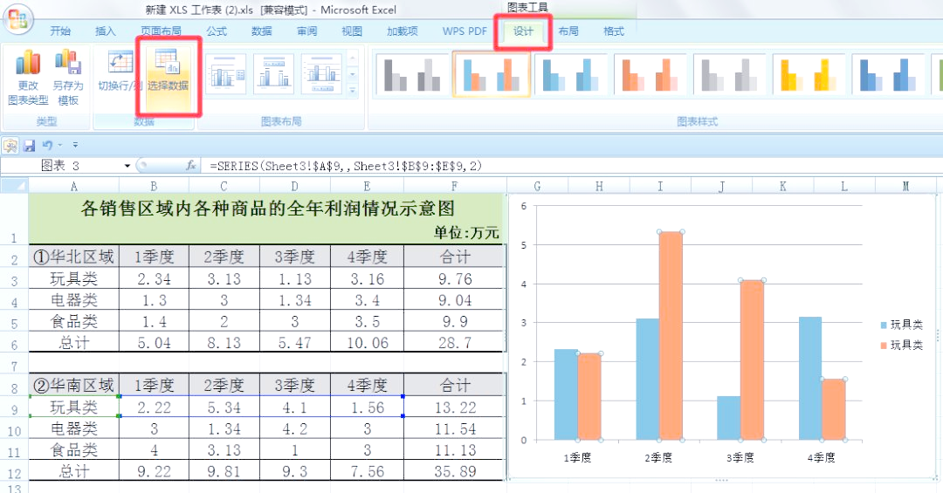The height and width of the screenshot is (493, 943).
Task: Apply the third chart layout thumbnail
Action: (x=321, y=74)
